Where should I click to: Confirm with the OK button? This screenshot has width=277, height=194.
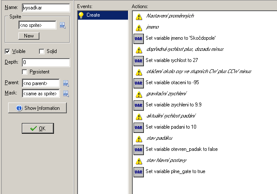coord(38,128)
